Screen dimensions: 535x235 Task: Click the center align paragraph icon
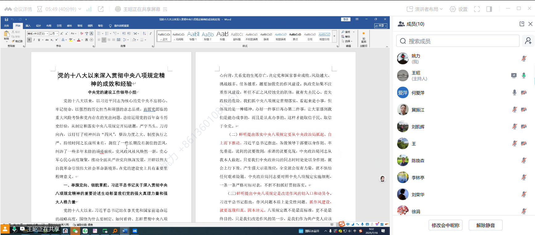104,40
